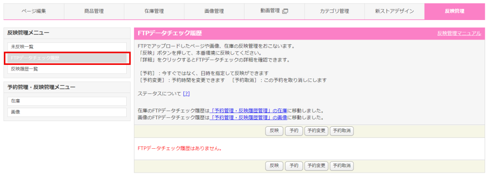The width and height of the screenshot is (488, 174).
Task: Choose 画像 under 予約管理・反映管理メニュー
Action: coord(67,113)
